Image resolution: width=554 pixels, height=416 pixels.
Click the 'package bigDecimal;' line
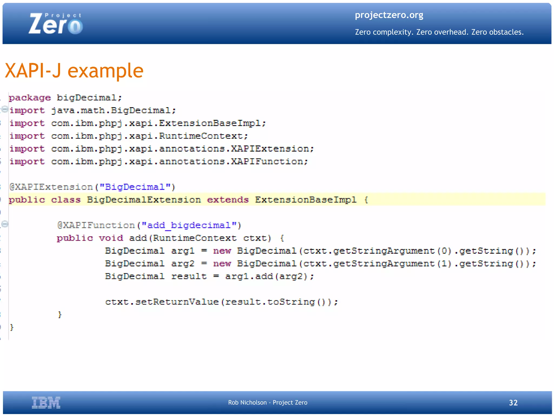(65, 98)
